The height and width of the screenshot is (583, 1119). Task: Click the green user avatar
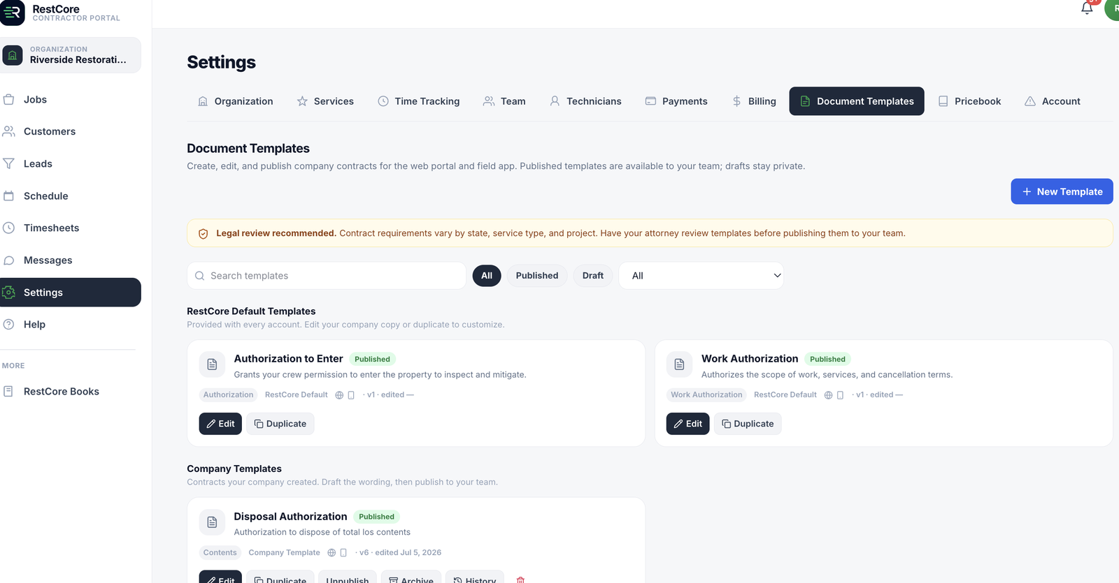coord(1113,8)
